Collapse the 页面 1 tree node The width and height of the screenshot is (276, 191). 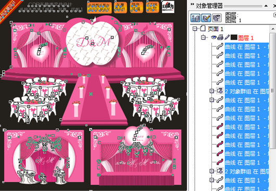195,29
